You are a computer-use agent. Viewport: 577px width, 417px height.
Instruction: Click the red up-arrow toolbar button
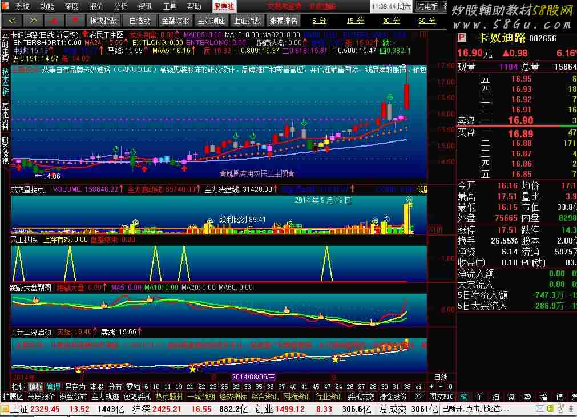tap(54, 21)
